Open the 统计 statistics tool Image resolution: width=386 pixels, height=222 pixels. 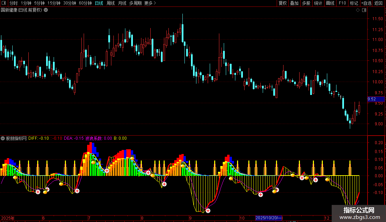[318, 3]
